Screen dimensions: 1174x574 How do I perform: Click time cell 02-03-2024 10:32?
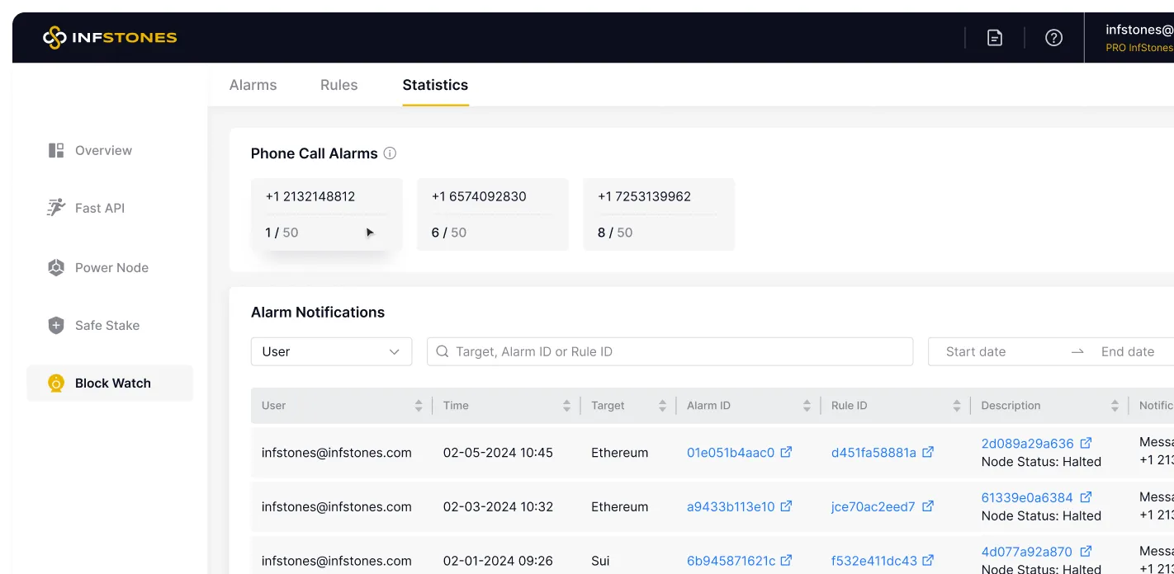pos(498,506)
